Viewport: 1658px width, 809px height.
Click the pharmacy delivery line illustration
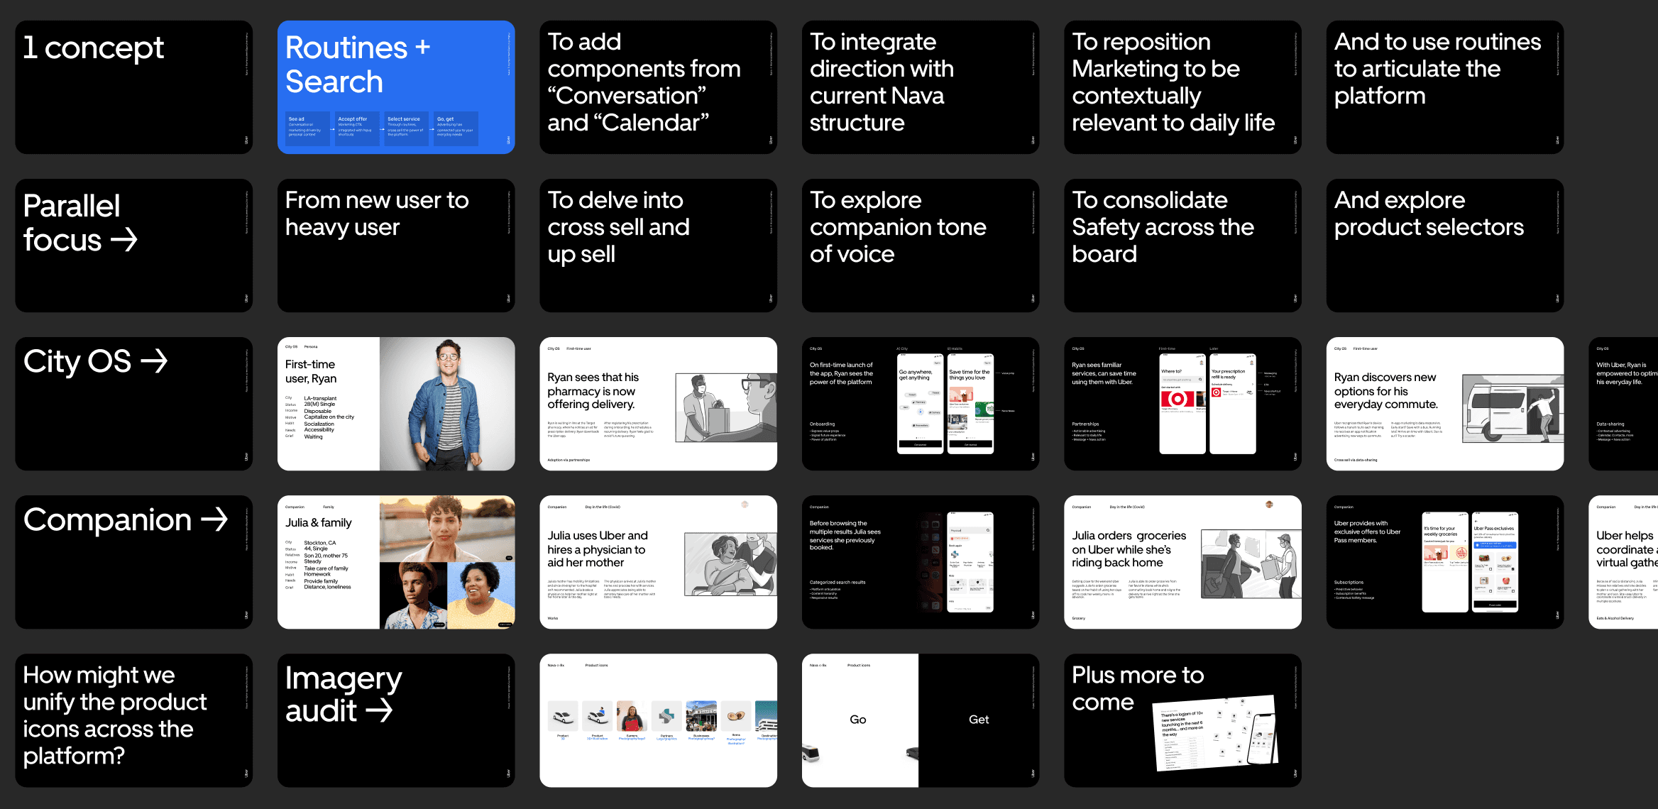coord(726,407)
